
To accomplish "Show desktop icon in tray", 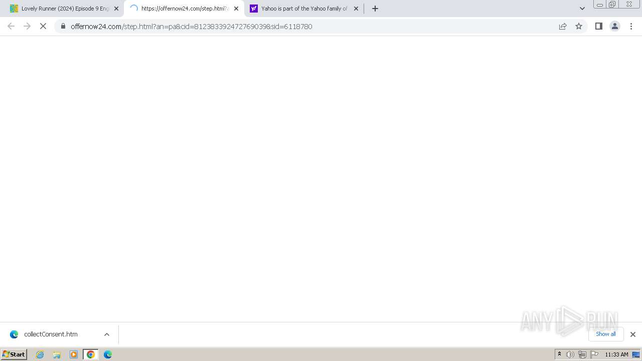I will point(636,354).
